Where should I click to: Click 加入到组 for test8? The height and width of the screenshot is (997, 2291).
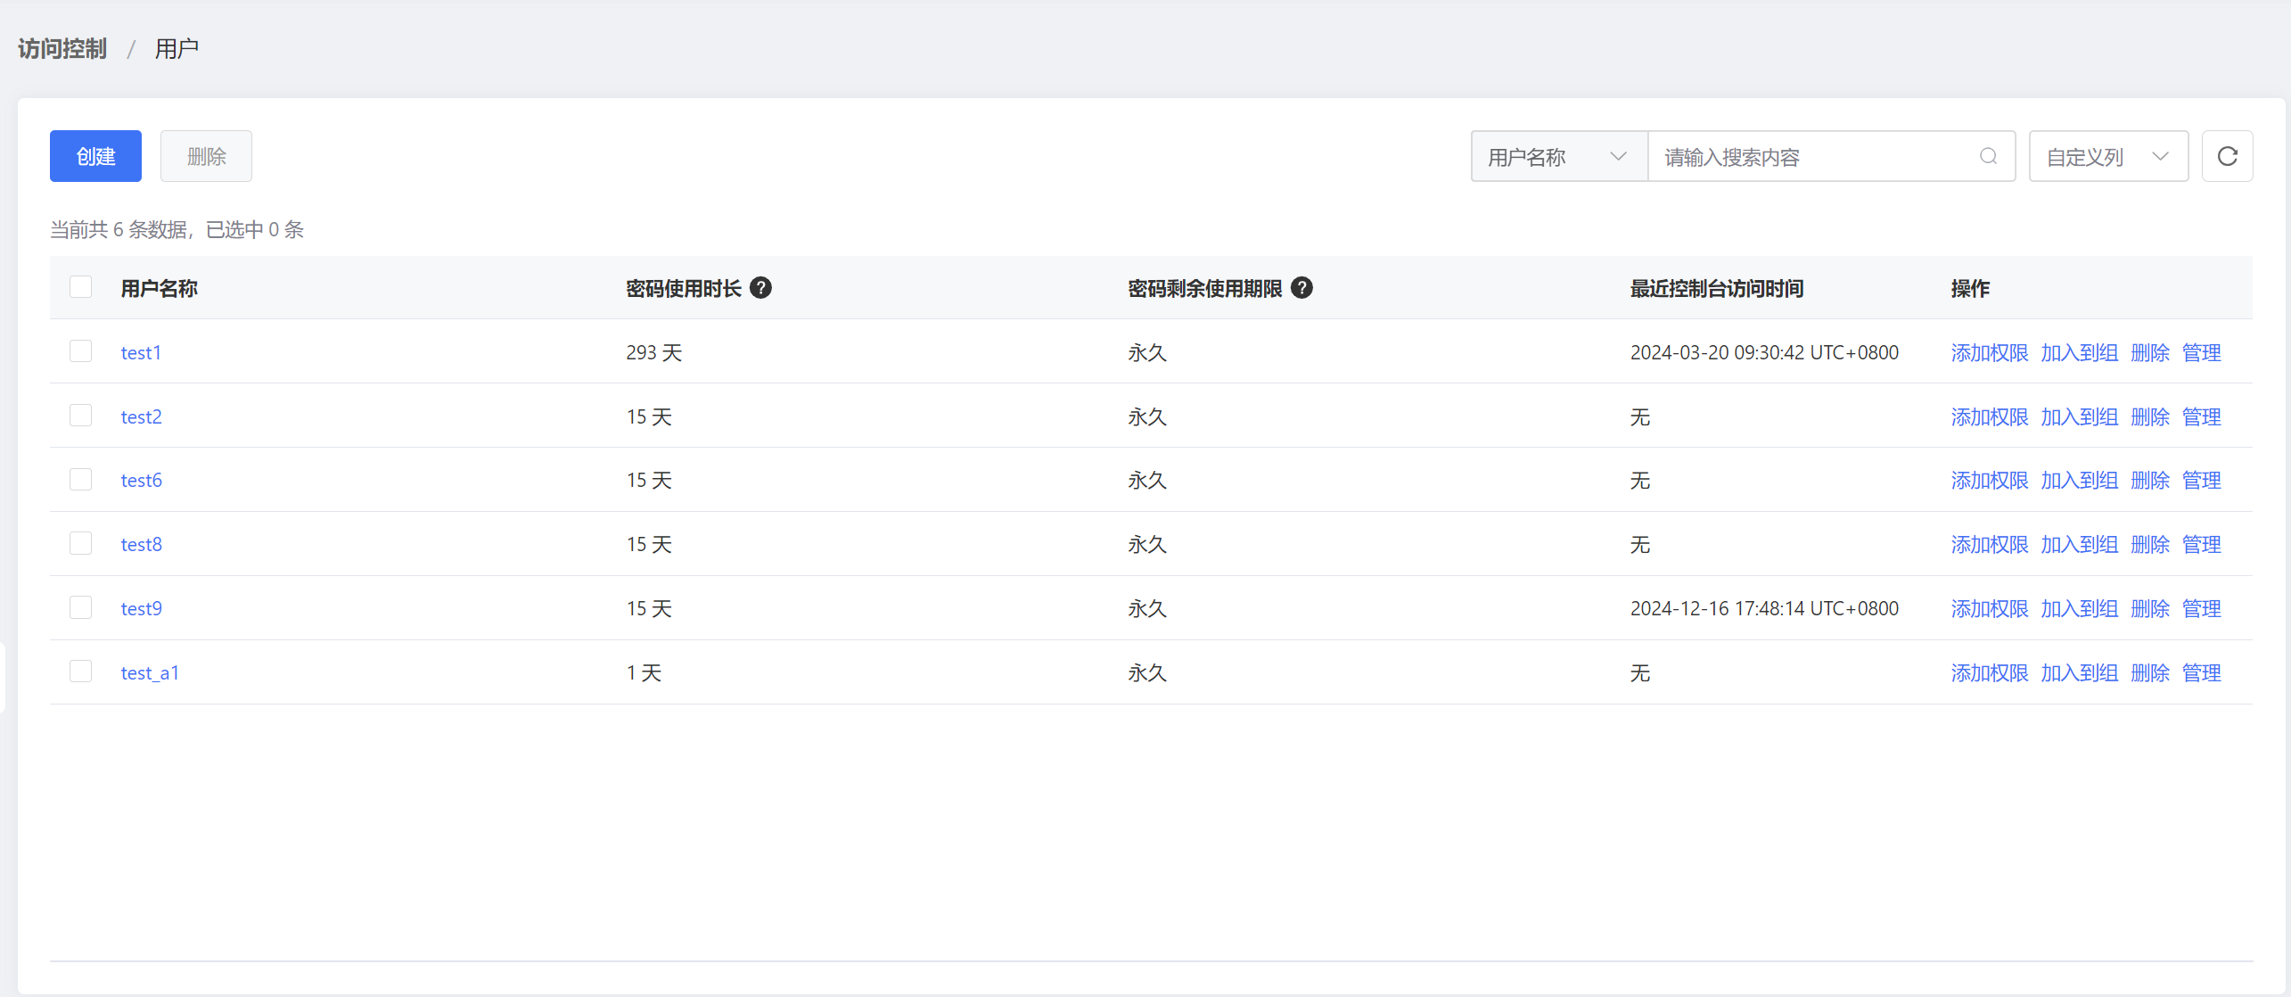point(2079,544)
